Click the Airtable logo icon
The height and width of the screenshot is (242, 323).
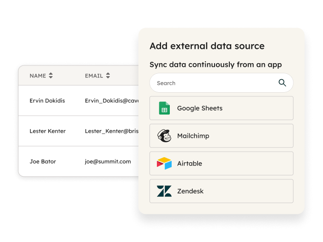[x=164, y=164]
